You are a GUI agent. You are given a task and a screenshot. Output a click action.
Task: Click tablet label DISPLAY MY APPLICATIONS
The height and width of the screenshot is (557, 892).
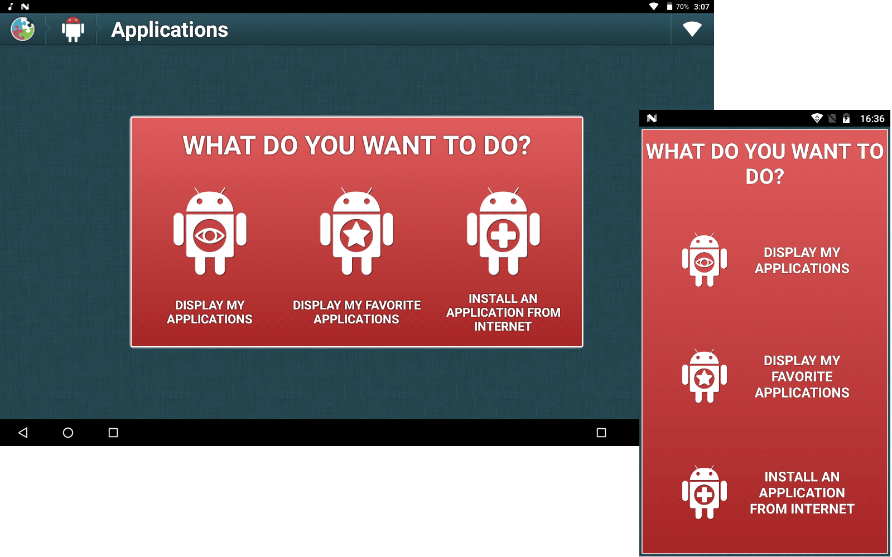(x=210, y=312)
